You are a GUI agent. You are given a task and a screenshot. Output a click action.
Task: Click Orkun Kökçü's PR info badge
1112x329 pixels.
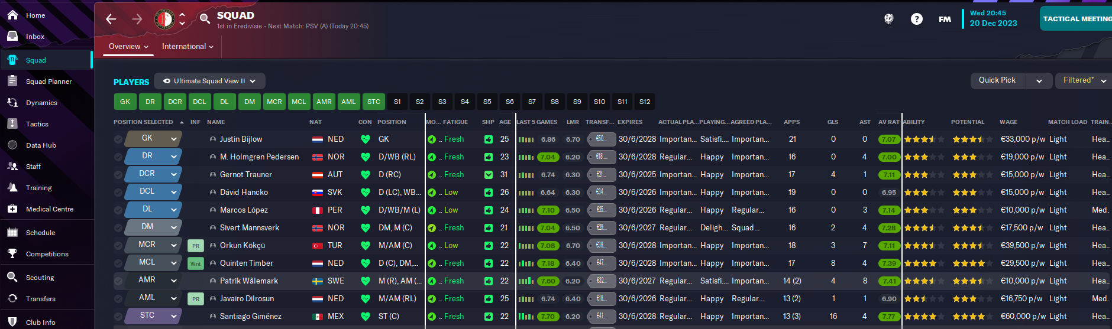(x=196, y=246)
